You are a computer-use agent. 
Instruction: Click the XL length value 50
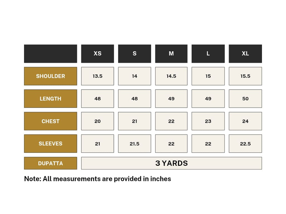tap(245, 99)
